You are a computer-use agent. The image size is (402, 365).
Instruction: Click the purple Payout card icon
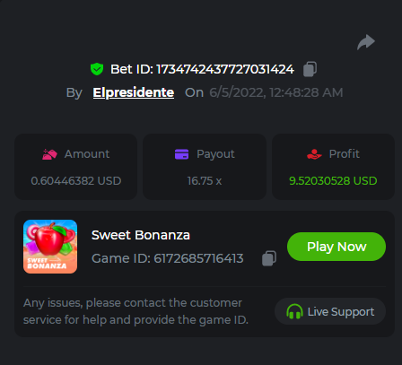(181, 154)
